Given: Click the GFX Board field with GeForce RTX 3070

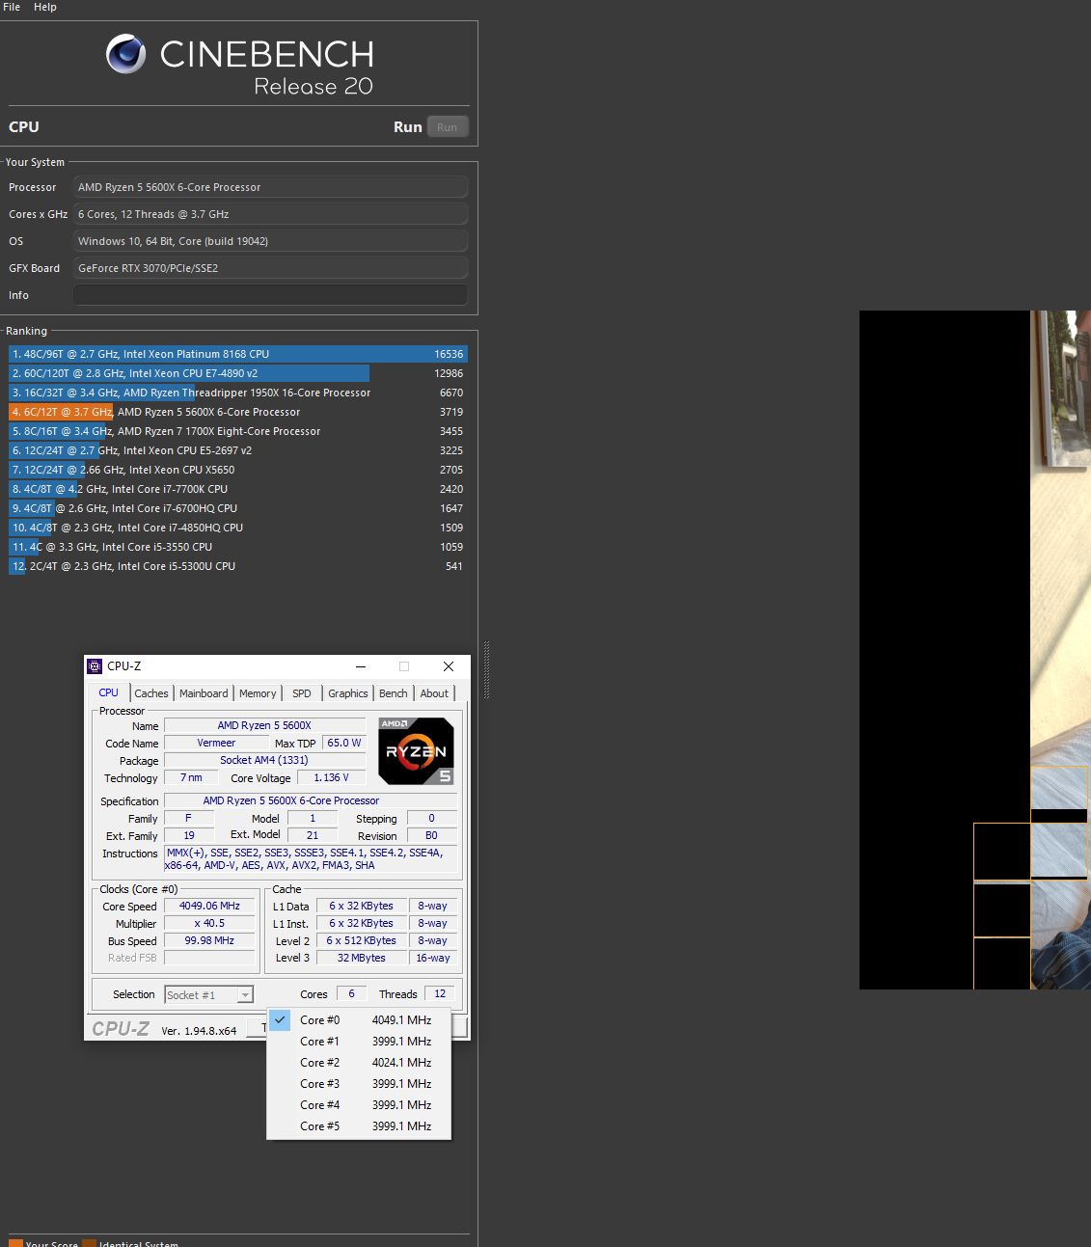Looking at the screenshot, I should point(270,268).
